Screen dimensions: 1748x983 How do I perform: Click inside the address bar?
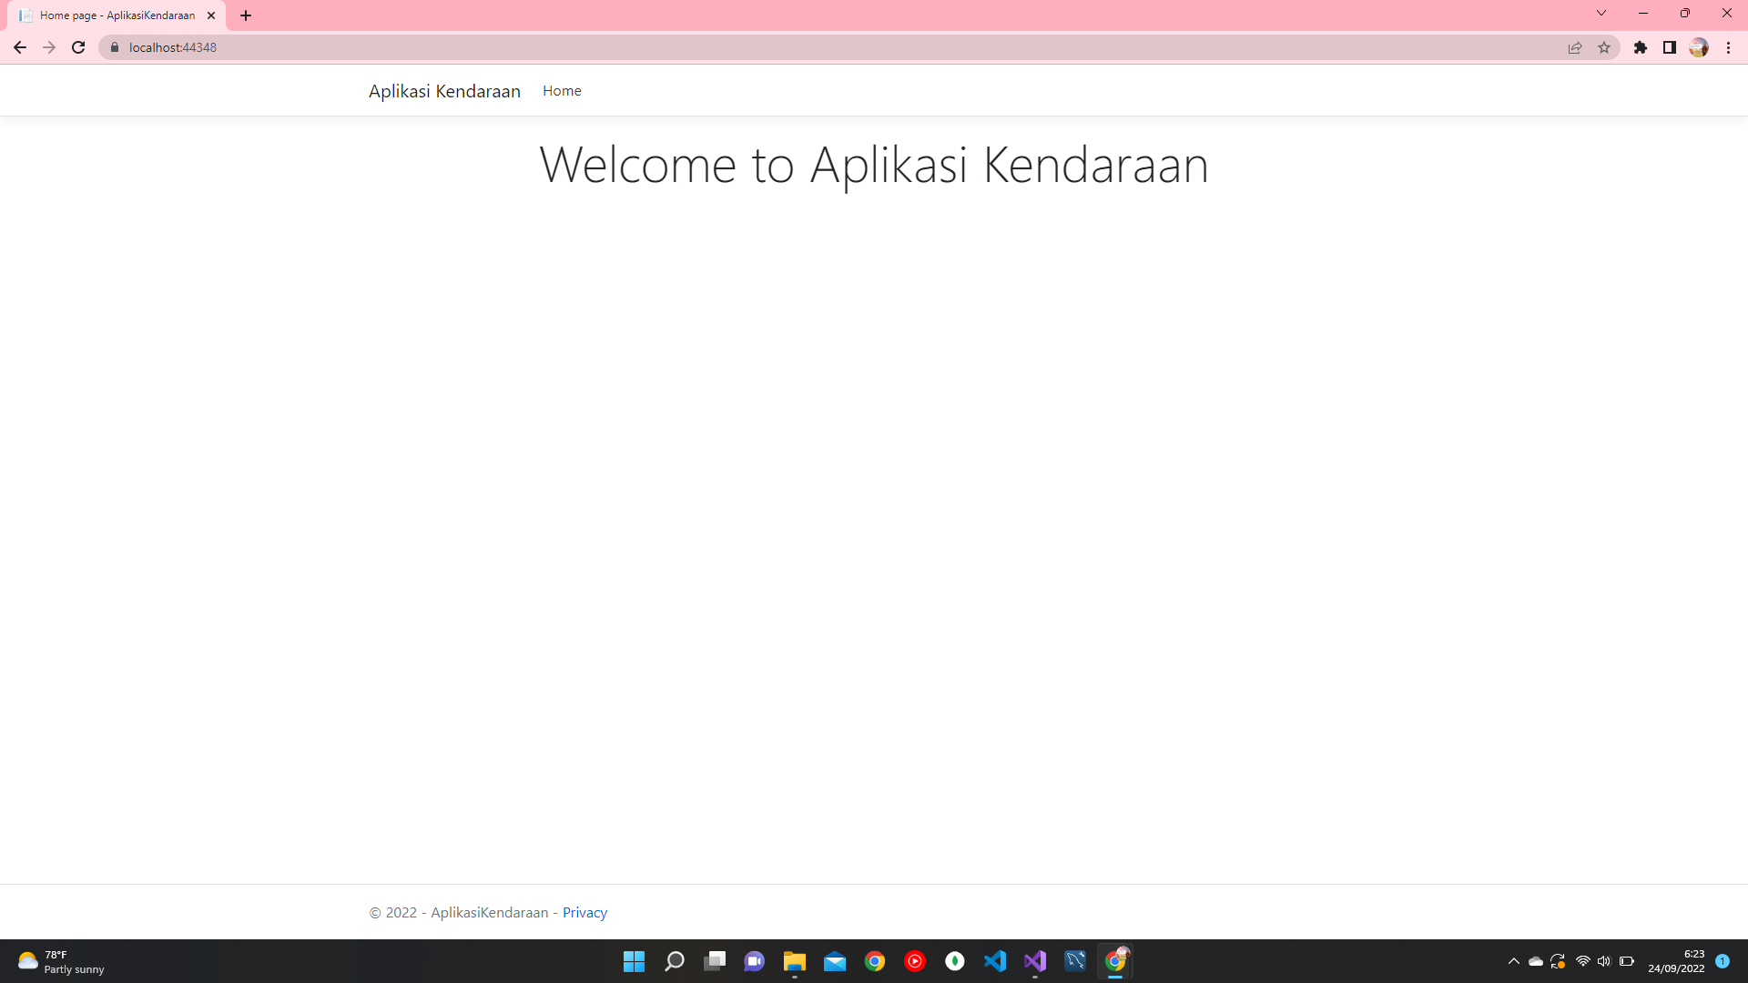364,47
